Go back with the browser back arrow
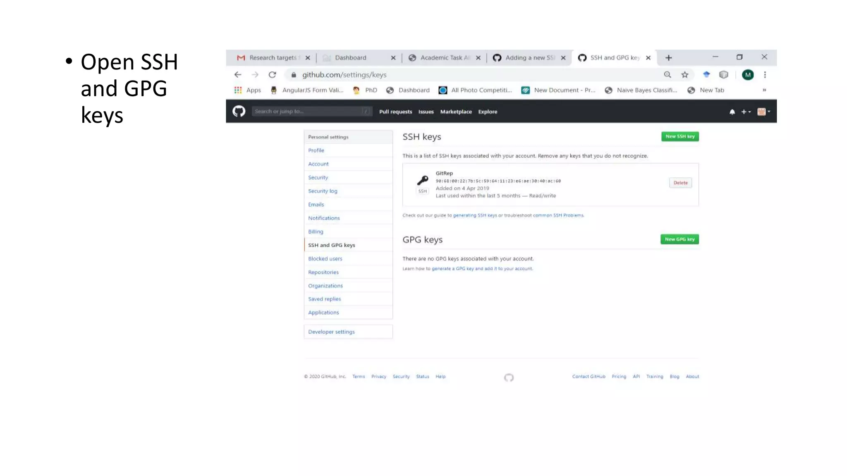 point(237,75)
